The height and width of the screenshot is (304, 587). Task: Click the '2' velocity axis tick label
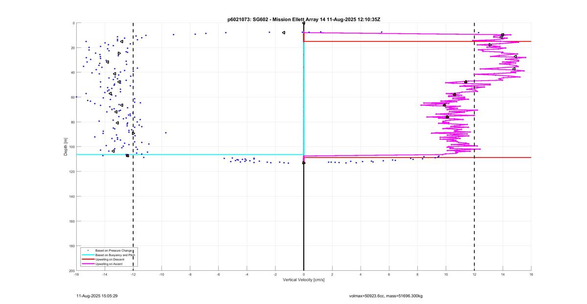click(332, 274)
